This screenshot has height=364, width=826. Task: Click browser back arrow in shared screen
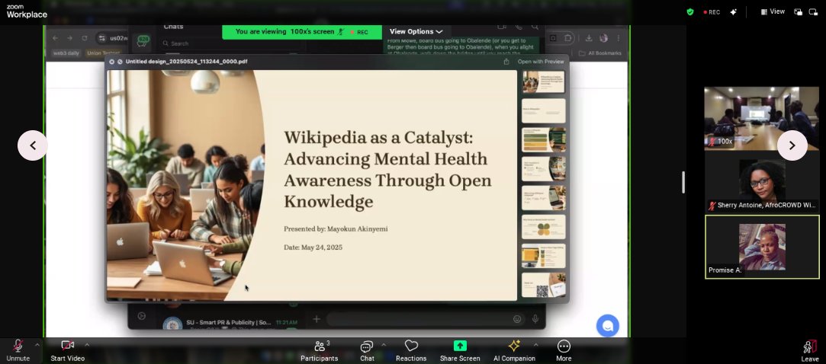[56, 38]
